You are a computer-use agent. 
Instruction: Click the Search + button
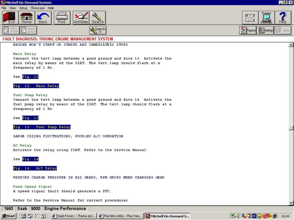pos(98,30)
